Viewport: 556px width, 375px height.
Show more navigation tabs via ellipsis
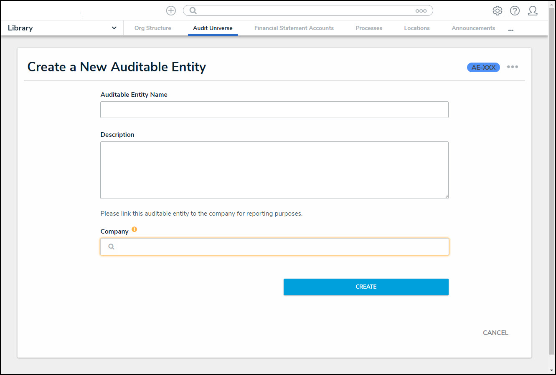510,30
